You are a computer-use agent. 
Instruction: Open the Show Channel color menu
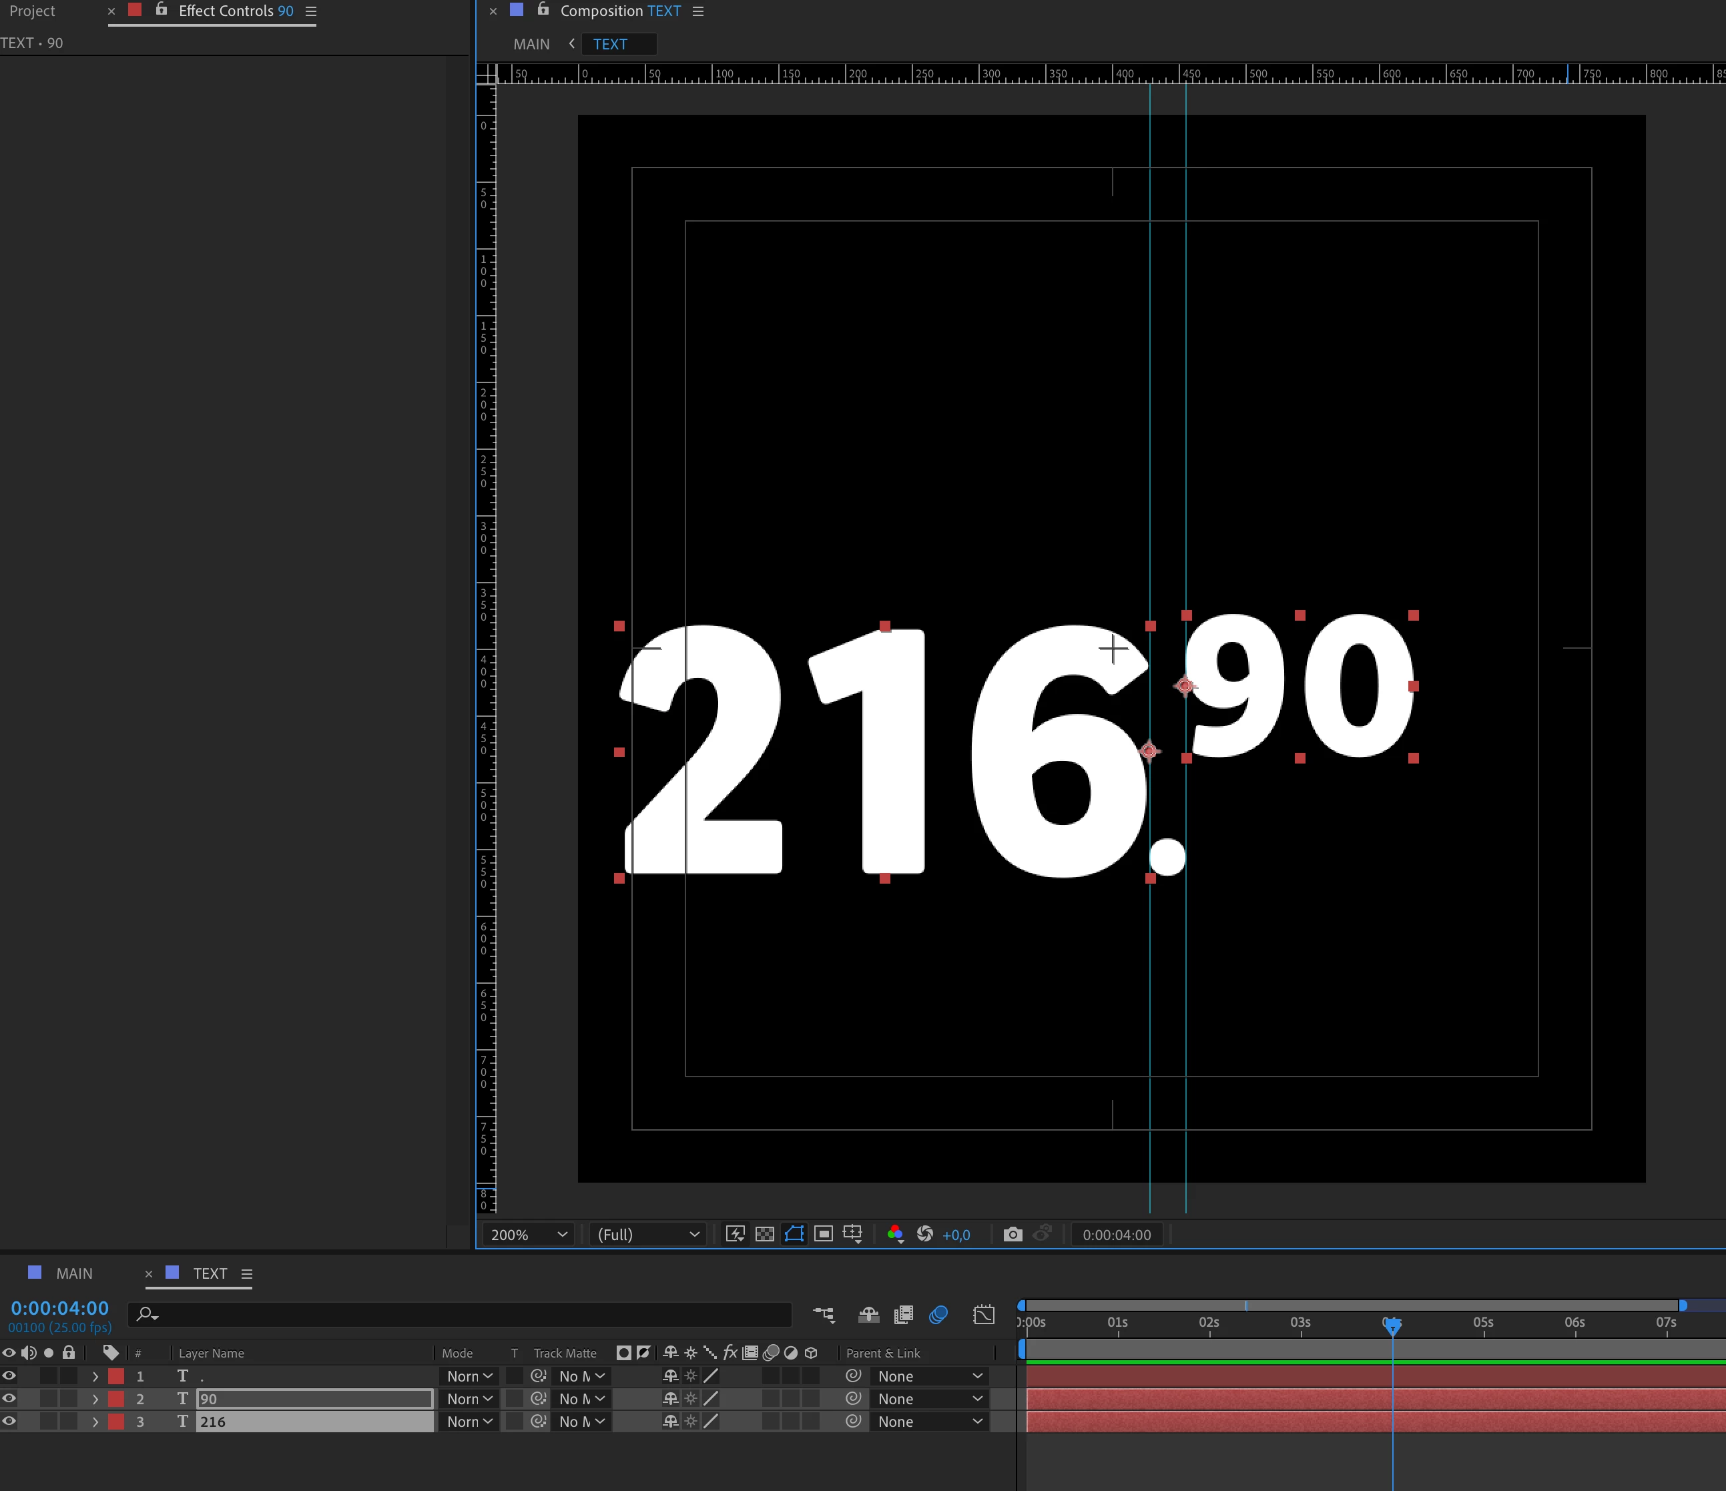click(x=896, y=1235)
